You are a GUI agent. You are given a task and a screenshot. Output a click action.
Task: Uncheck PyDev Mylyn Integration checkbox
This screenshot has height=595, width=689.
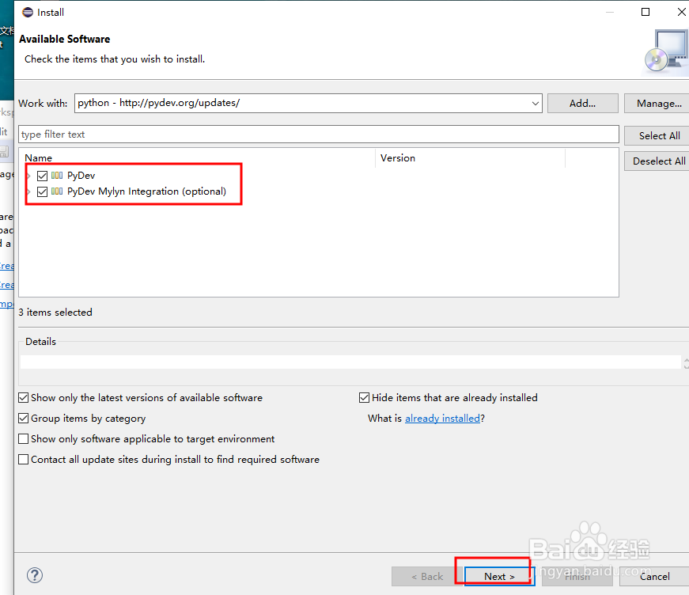42,191
